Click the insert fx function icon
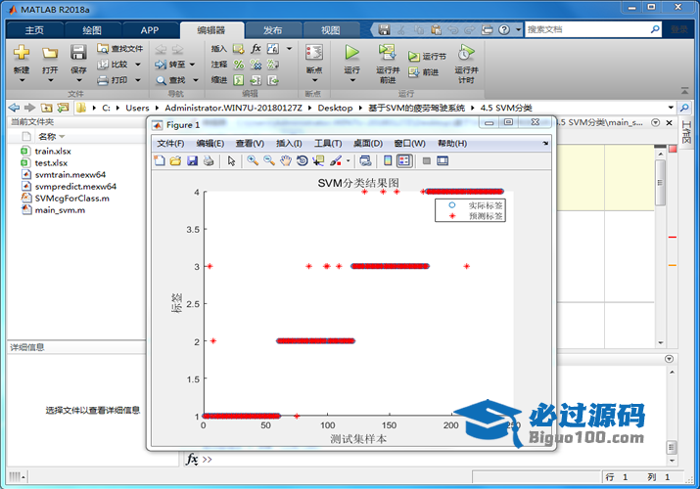The height and width of the screenshot is (489, 700). point(256,48)
